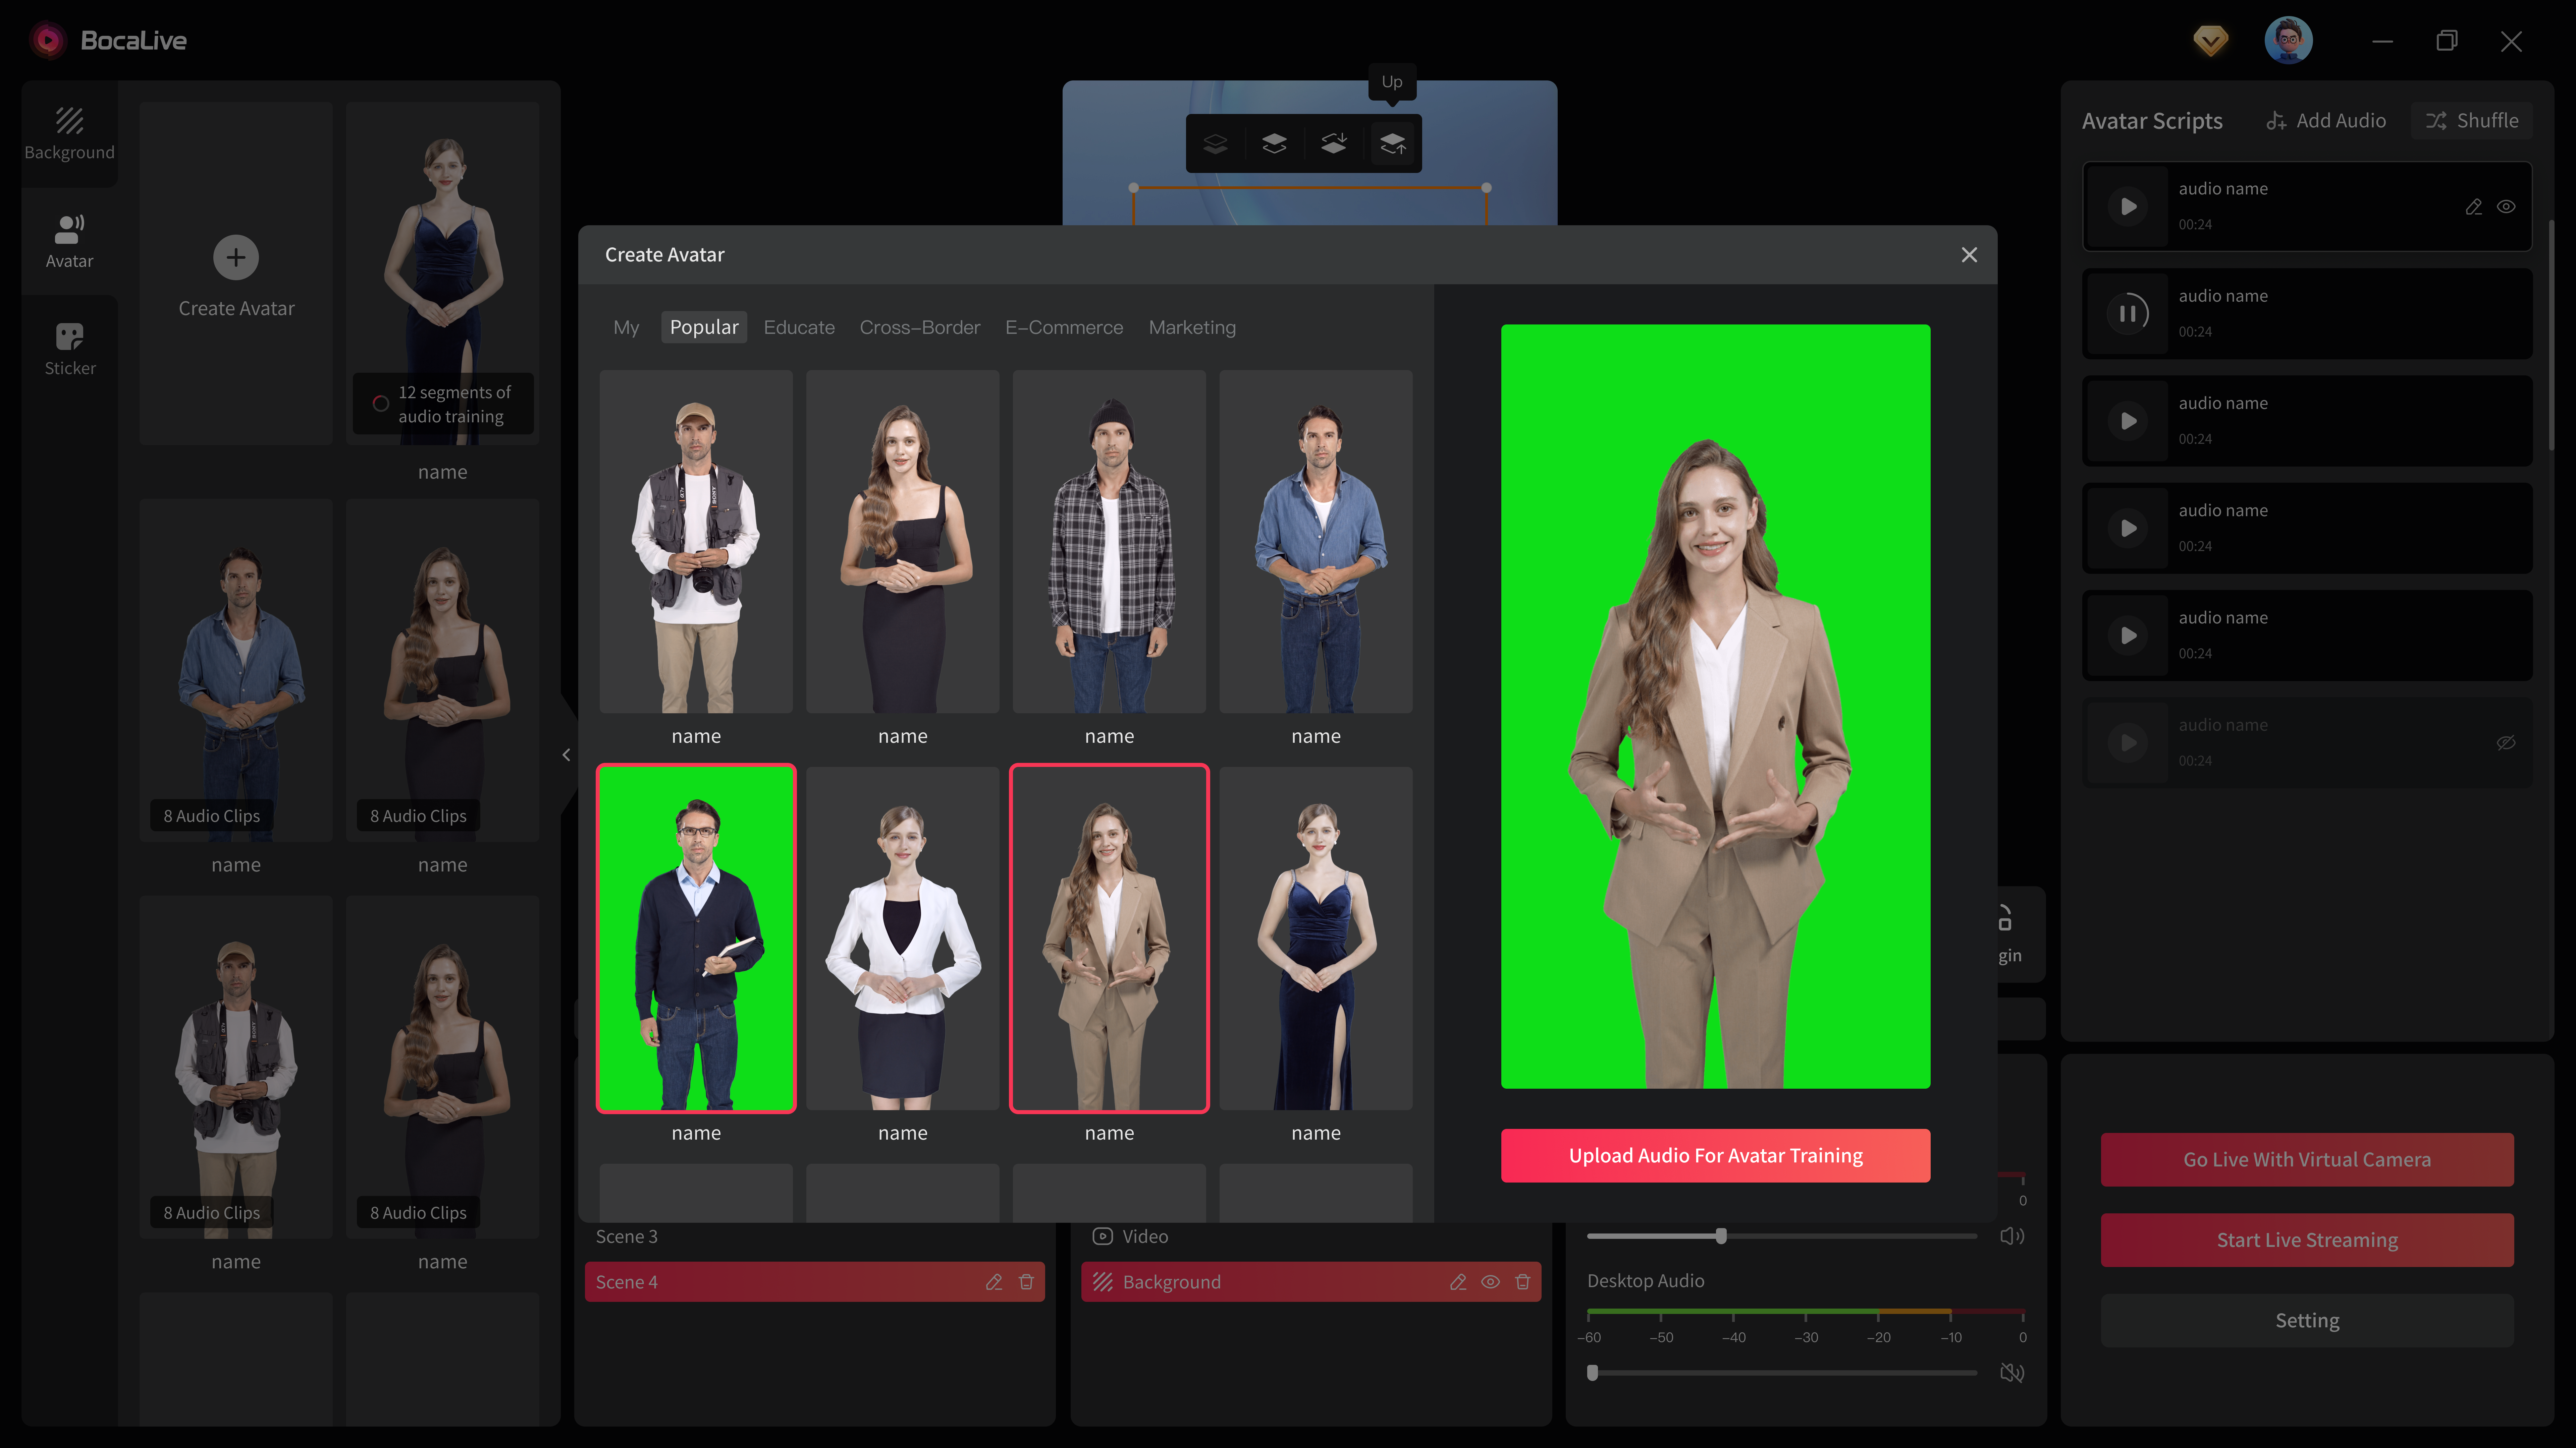Pause the second playing audio script
Screen dimensions: 2576x1448
pyautogui.click(x=2128, y=314)
